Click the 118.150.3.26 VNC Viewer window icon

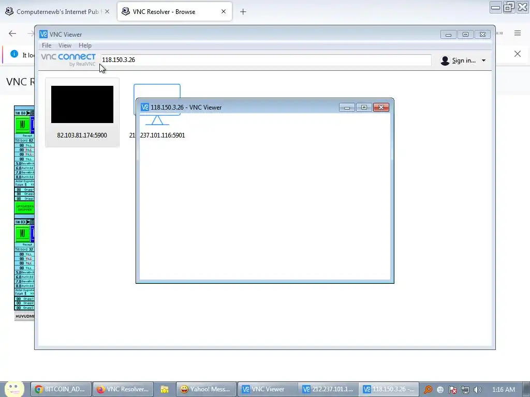145,107
